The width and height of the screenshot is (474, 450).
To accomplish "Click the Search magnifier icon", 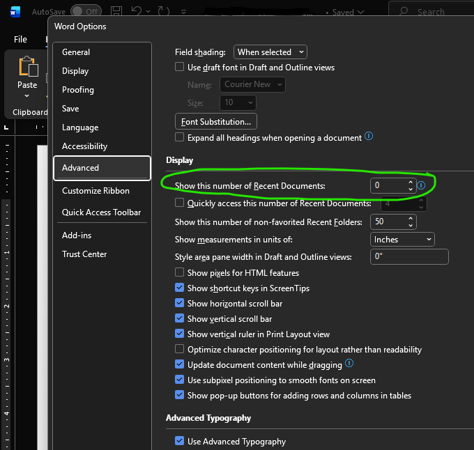I will pyautogui.click(x=404, y=11).
